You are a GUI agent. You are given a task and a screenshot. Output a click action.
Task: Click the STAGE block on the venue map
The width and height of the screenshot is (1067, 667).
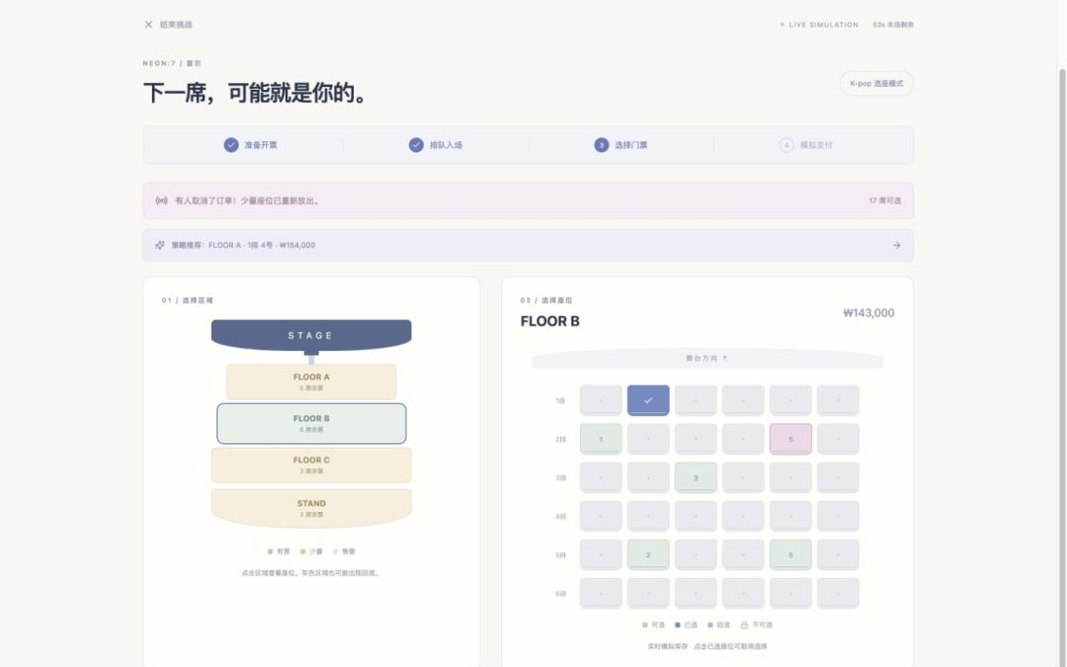coord(311,335)
